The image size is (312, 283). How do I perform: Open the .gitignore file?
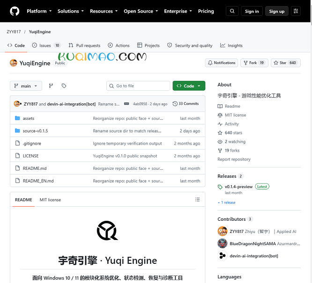(32, 144)
